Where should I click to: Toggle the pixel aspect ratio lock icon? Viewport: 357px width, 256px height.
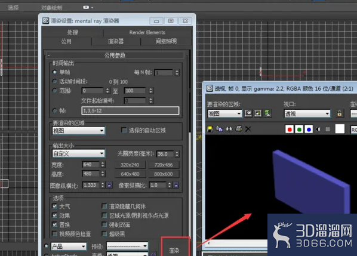[x=176, y=185]
